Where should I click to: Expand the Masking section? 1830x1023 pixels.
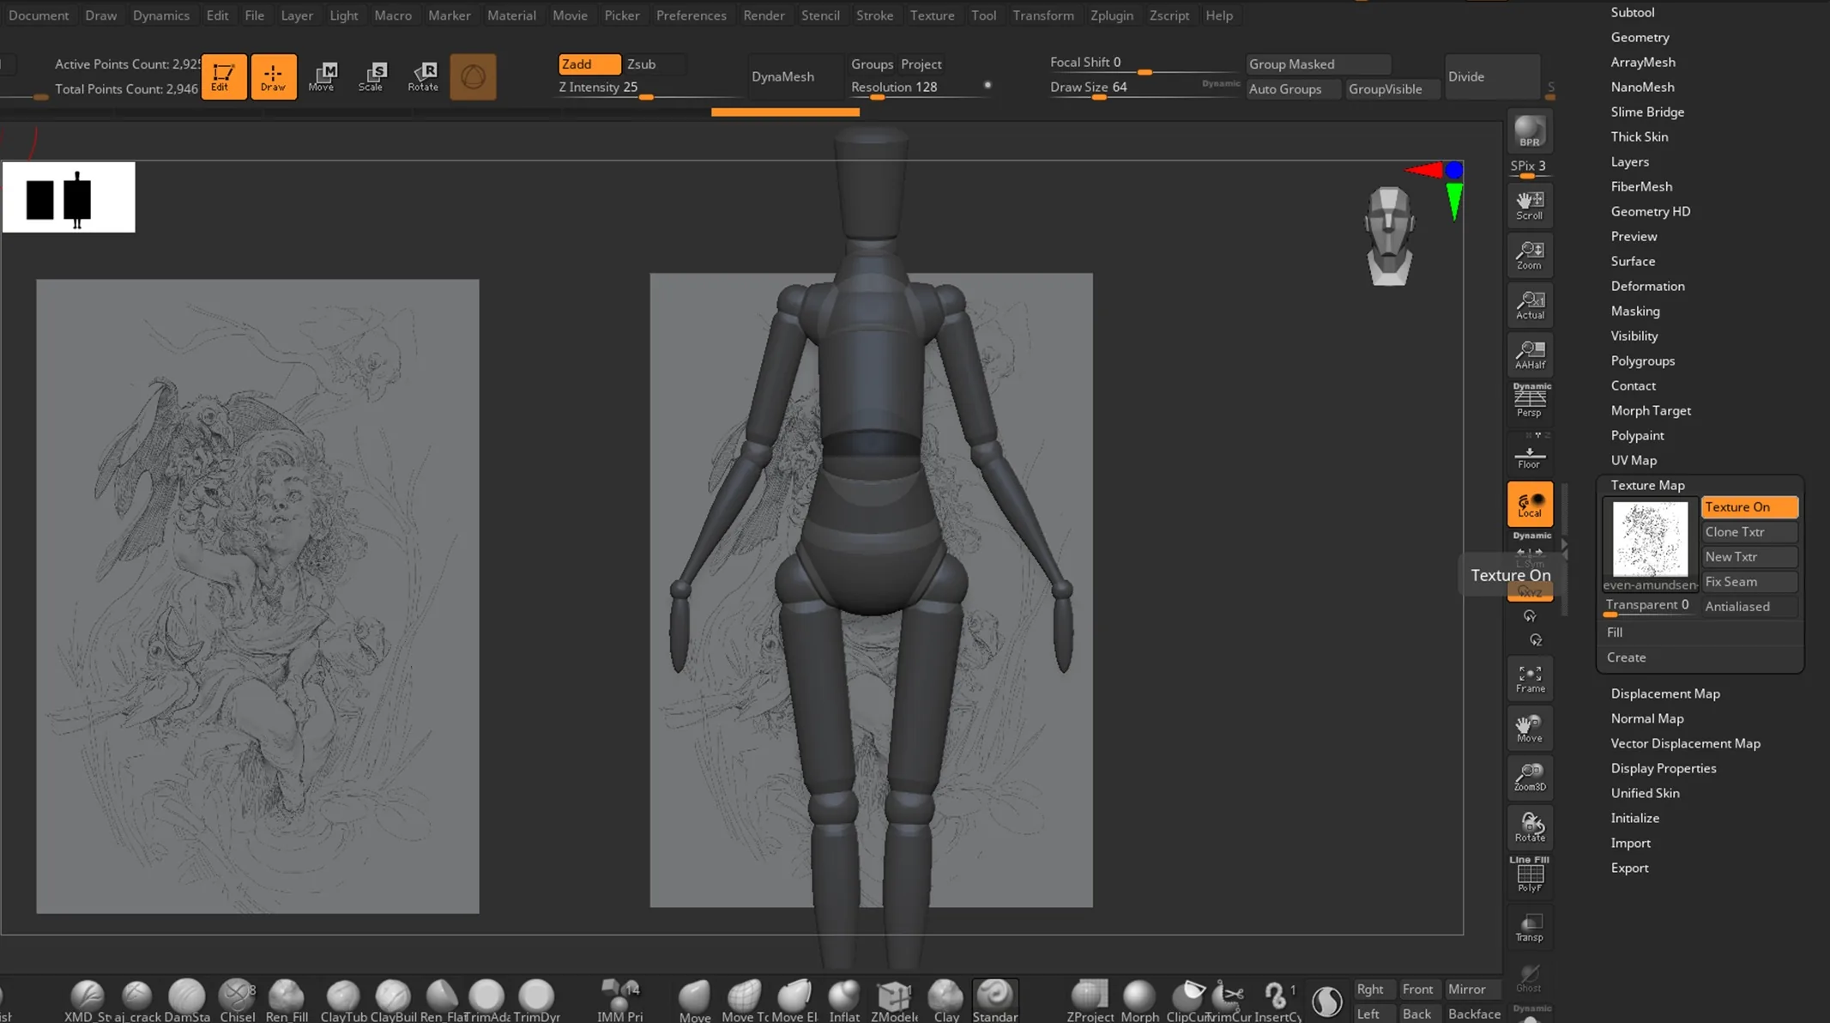(1635, 311)
